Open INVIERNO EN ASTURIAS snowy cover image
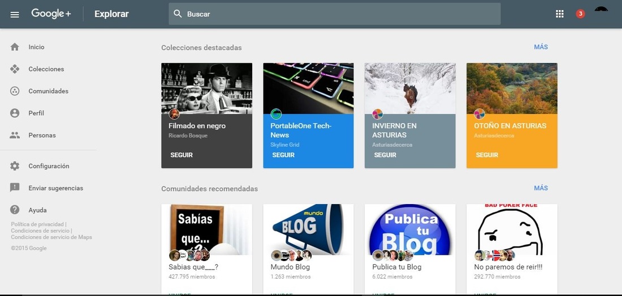622x296 pixels. click(x=410, y=89)
